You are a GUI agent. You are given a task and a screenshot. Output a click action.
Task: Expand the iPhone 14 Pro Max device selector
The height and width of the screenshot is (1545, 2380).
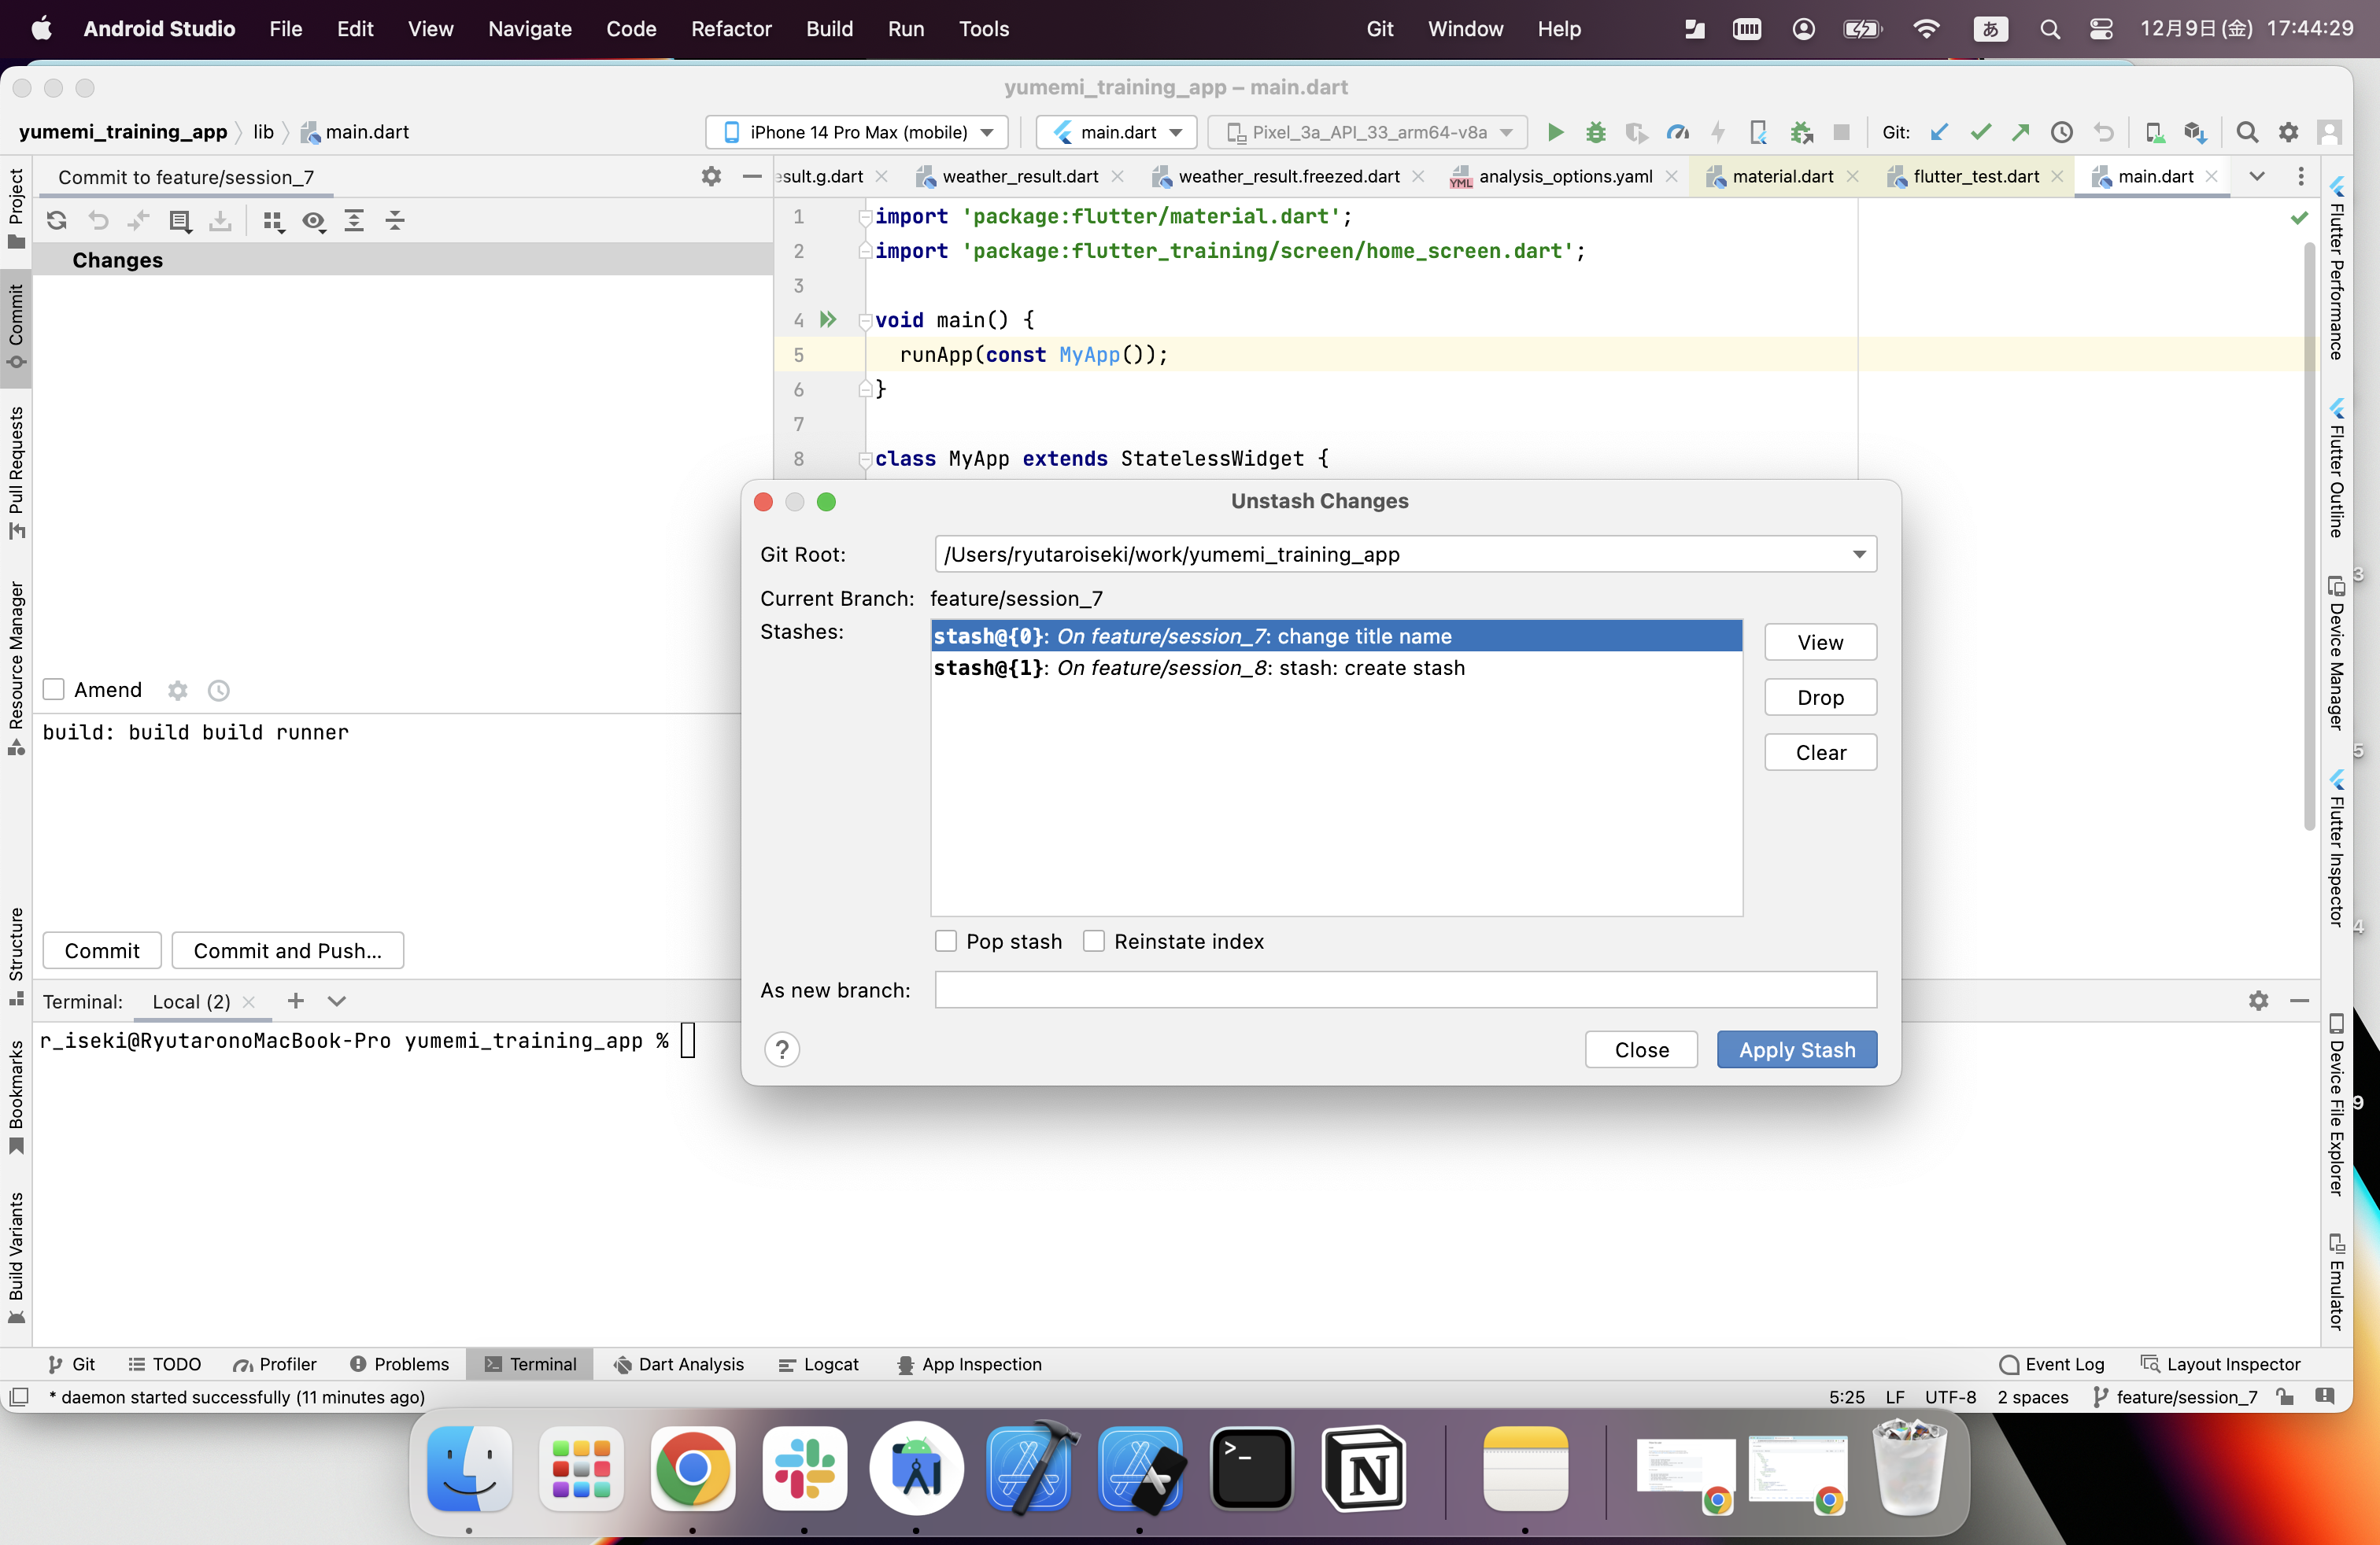tap(858, 132)
